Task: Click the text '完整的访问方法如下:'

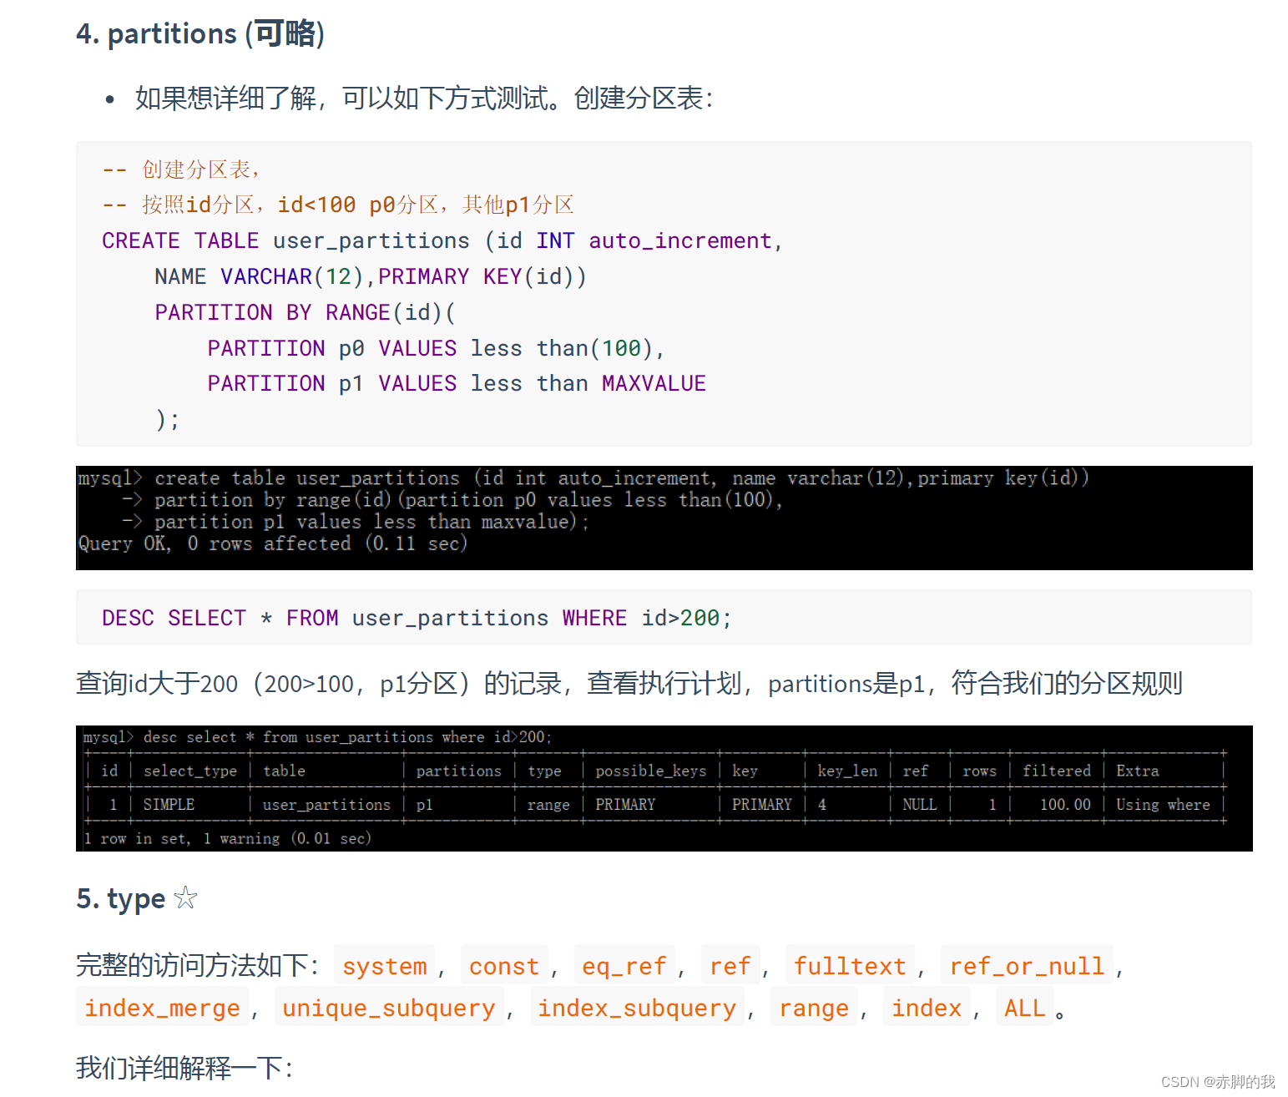Action: pyautogui.click(x=197, y=966)
